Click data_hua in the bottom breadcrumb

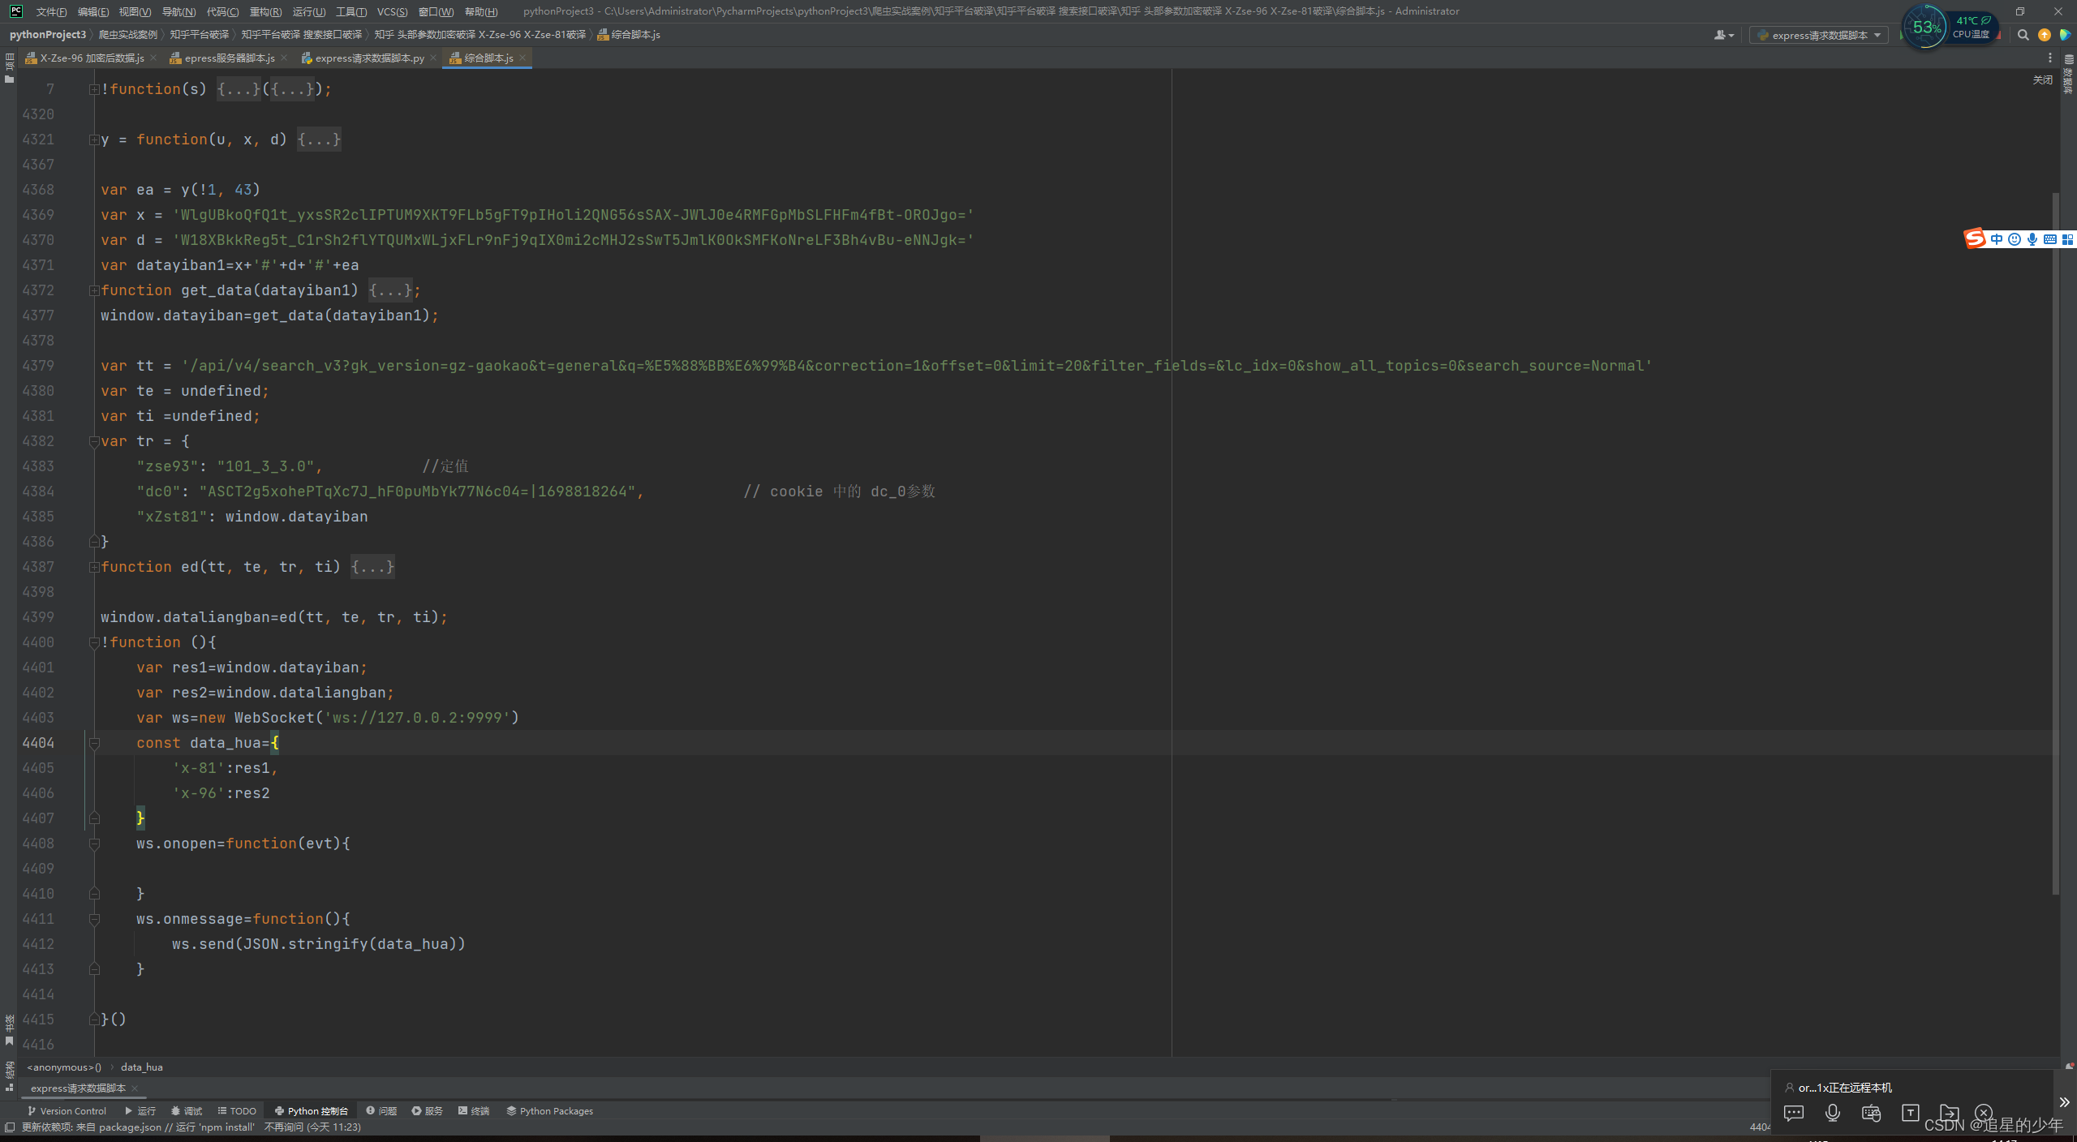point(141,1067)
